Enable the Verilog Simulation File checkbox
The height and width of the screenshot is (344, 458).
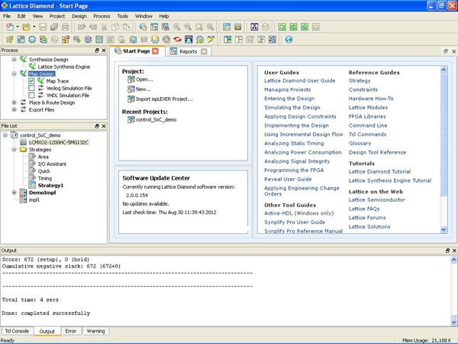click(x=31, y=88)
